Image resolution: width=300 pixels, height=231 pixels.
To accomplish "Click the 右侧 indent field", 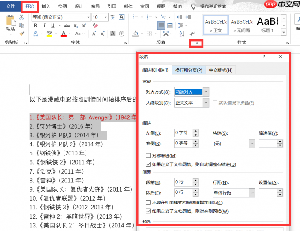I will [184, 143].
